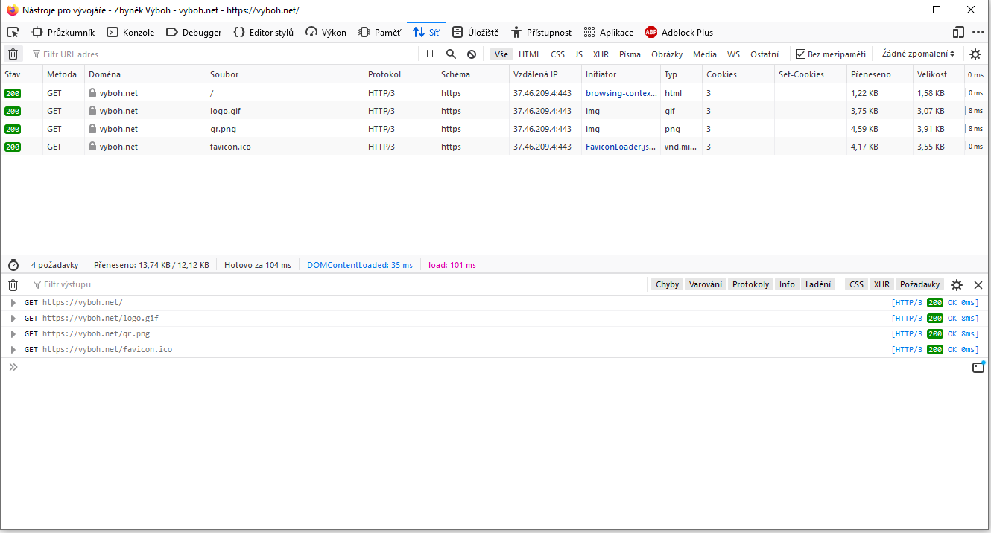Image resolution: width=991 pixels, height=533 pixels.
Task: Filter network requests by CSS type
Action: pyautogui.click(x=558, y=54)
